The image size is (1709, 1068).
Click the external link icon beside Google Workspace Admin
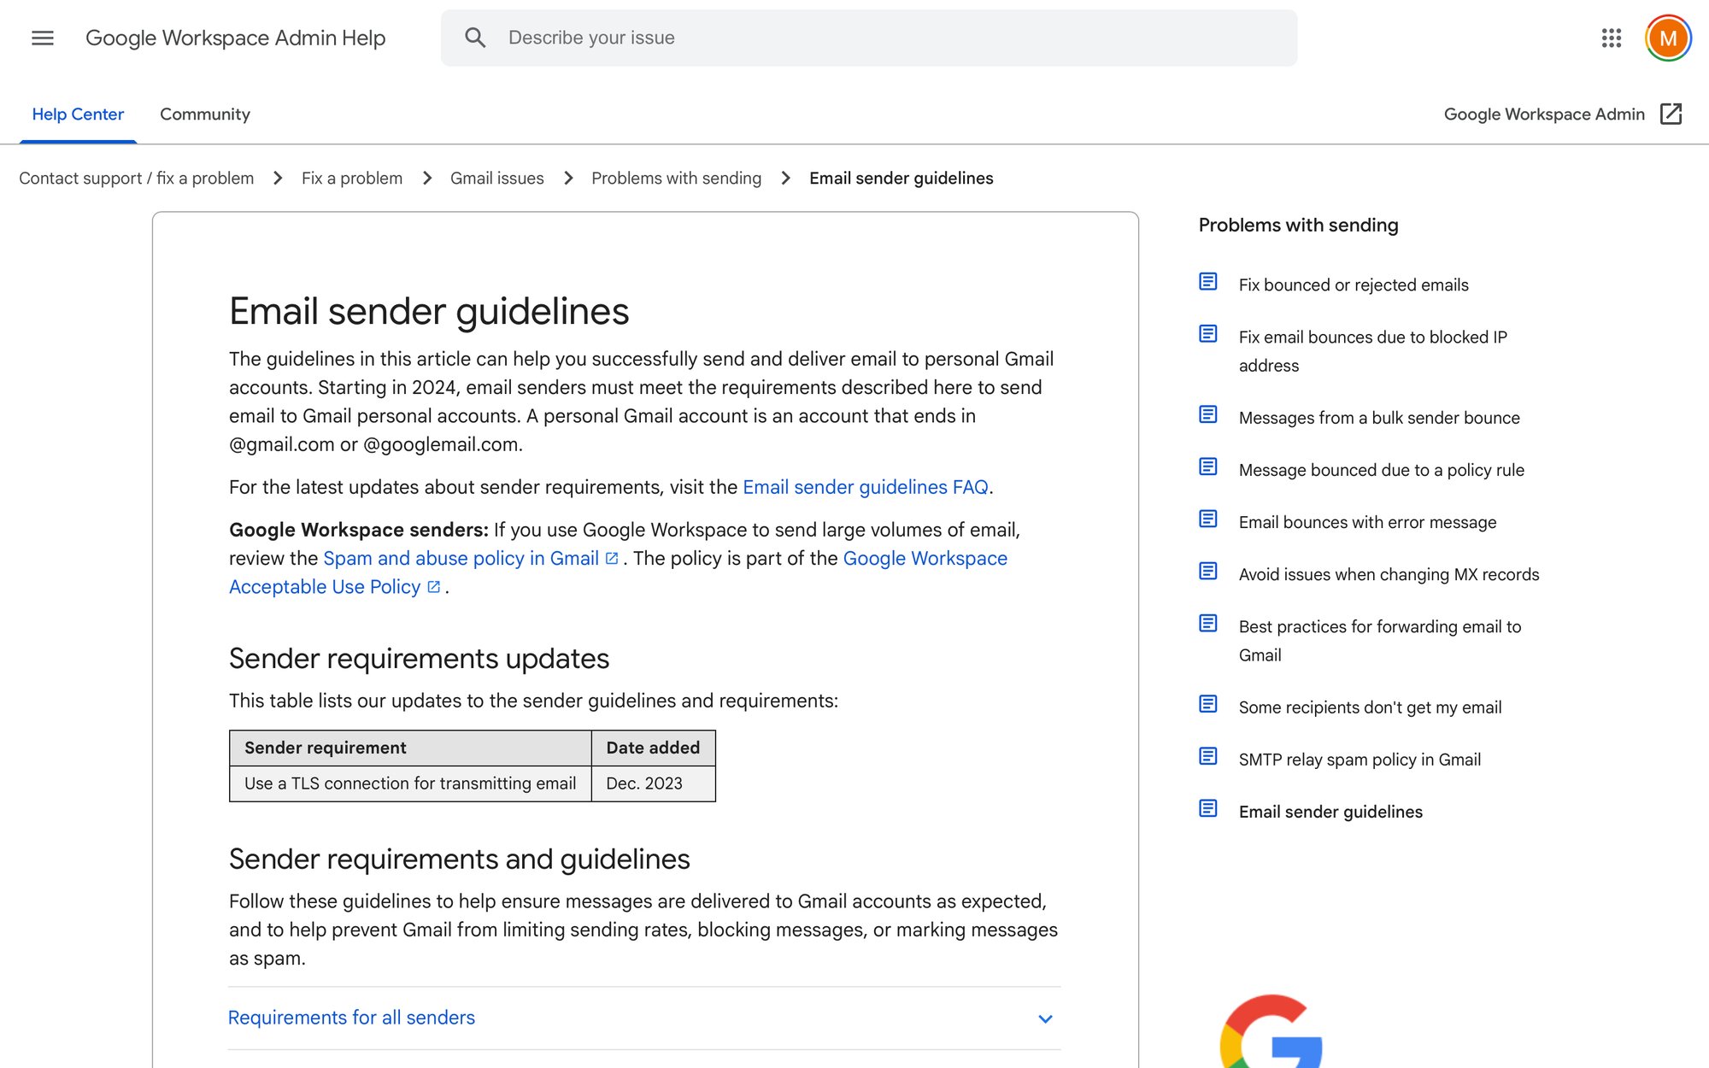(1673, 114)
